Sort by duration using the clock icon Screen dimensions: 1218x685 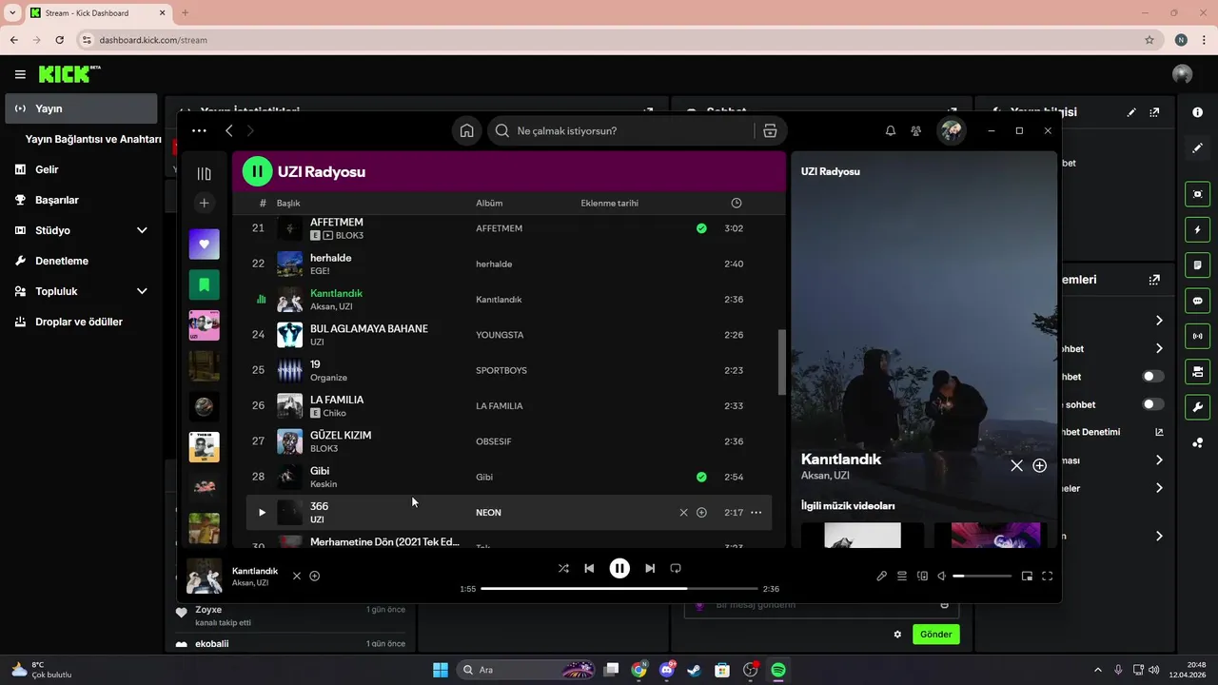[737, 203]
